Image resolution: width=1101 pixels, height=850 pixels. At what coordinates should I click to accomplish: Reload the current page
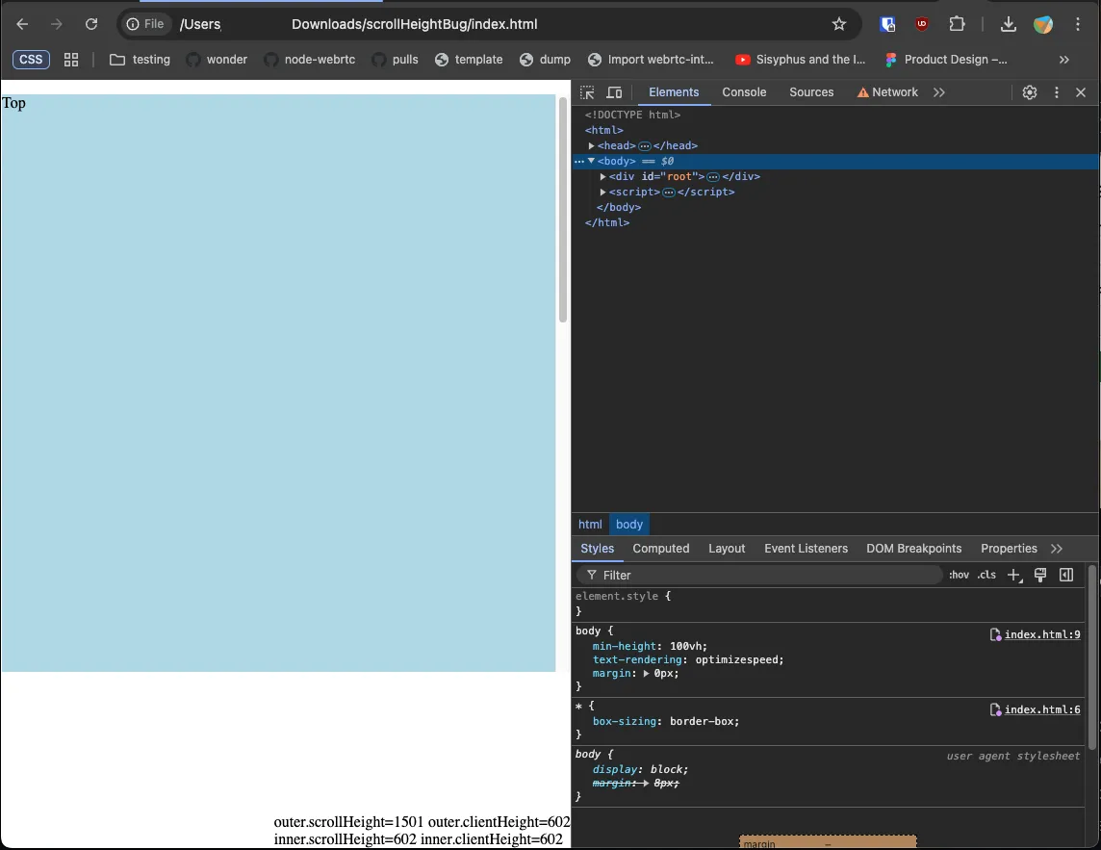[91, 24]
